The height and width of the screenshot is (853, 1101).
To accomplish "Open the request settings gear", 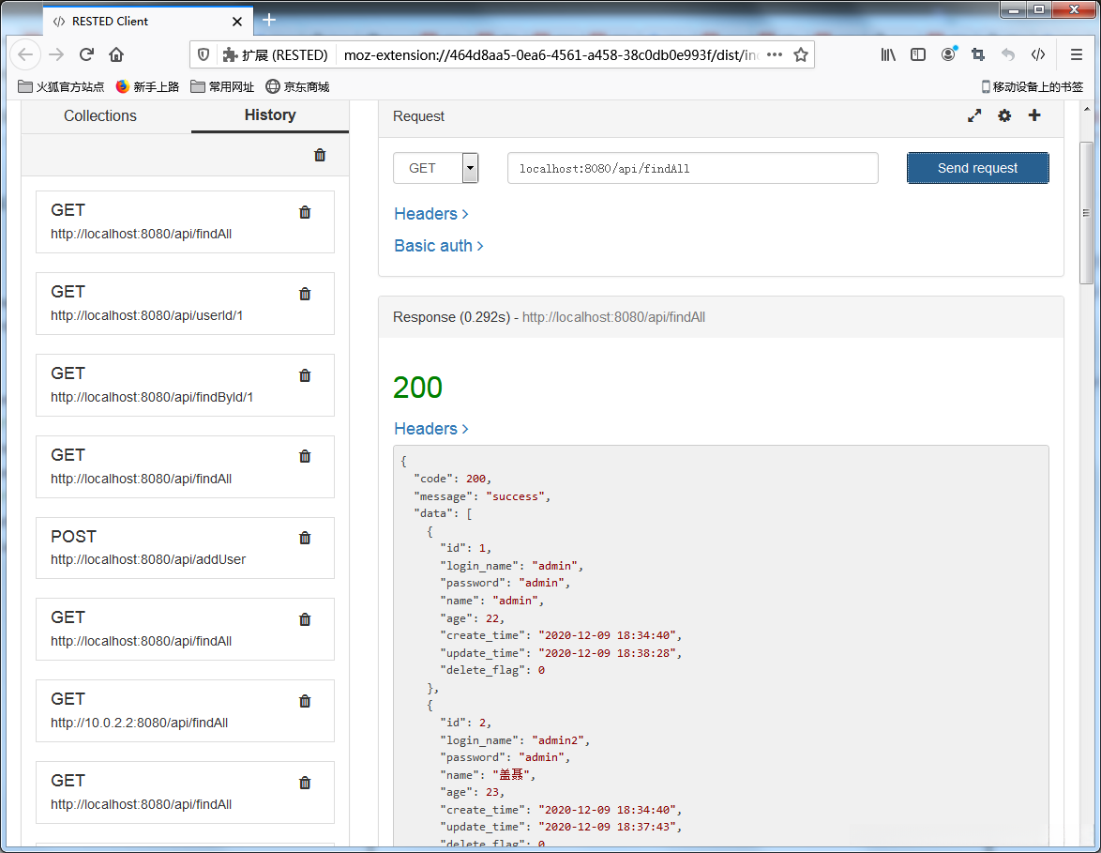I will (x=1004, y=116).
